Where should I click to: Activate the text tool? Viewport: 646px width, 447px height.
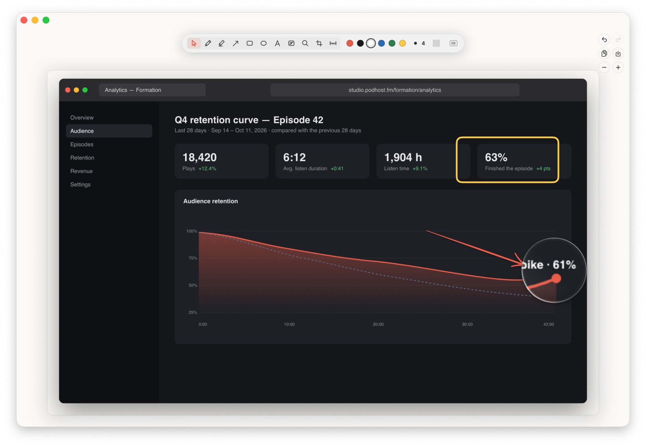tap(277, 43)
